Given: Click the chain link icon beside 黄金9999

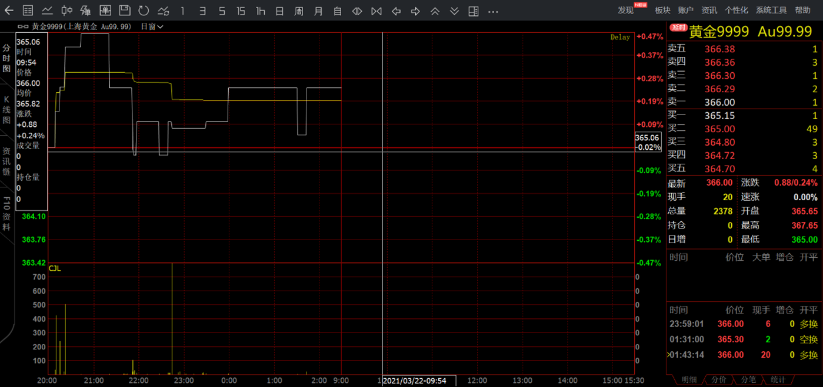Looking at the screenshot, I should [x=24, y=26].
